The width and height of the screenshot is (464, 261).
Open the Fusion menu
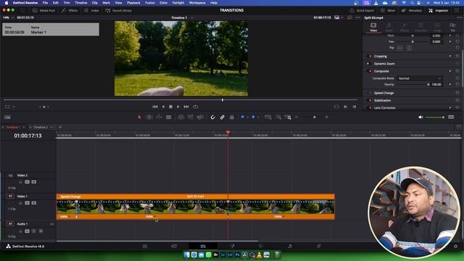pyautogui.click(x=150, y=3)
